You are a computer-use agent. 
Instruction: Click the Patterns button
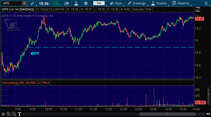(181, 3)
